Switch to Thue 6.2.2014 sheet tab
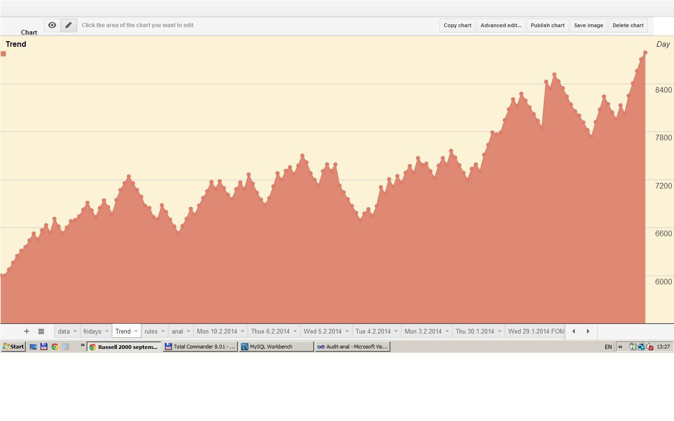674x421 pixels. pos(270,331)
